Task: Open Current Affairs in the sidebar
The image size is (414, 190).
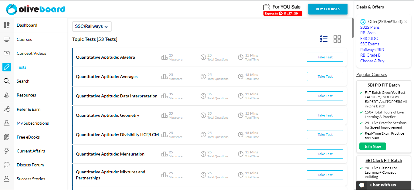Action: [x=31, y=151]
